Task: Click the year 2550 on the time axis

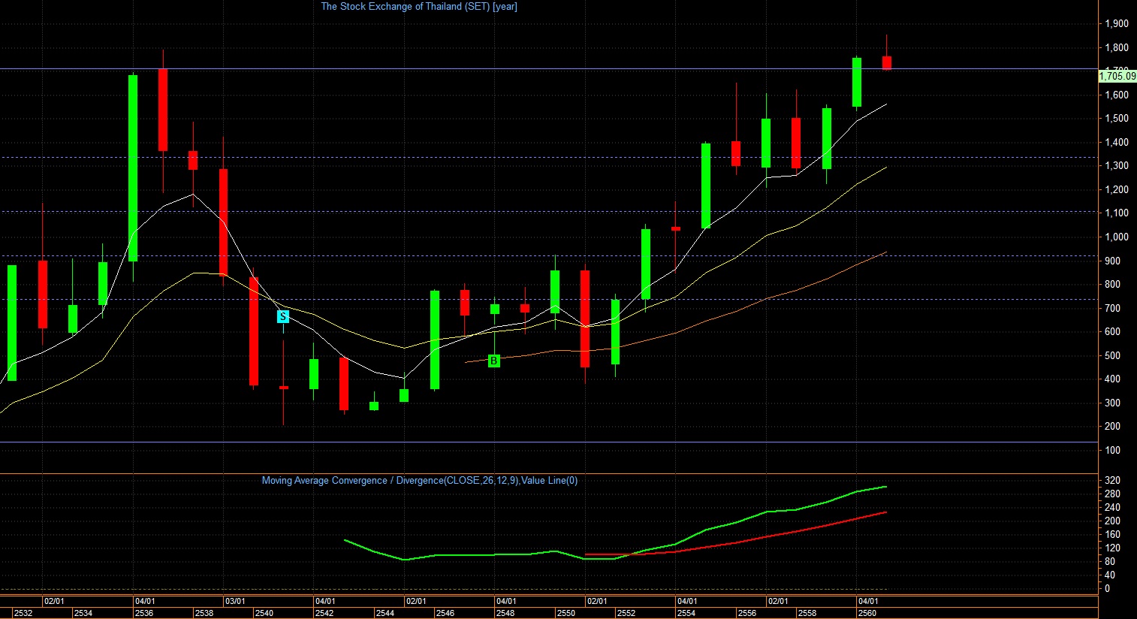Action: [x=565, y=613]
